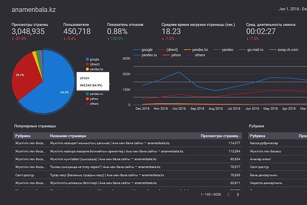This screenshot has width=307, height=205.
Task: Click Жүктілік пен босану in Рубрики table
Action: point(265,151)
